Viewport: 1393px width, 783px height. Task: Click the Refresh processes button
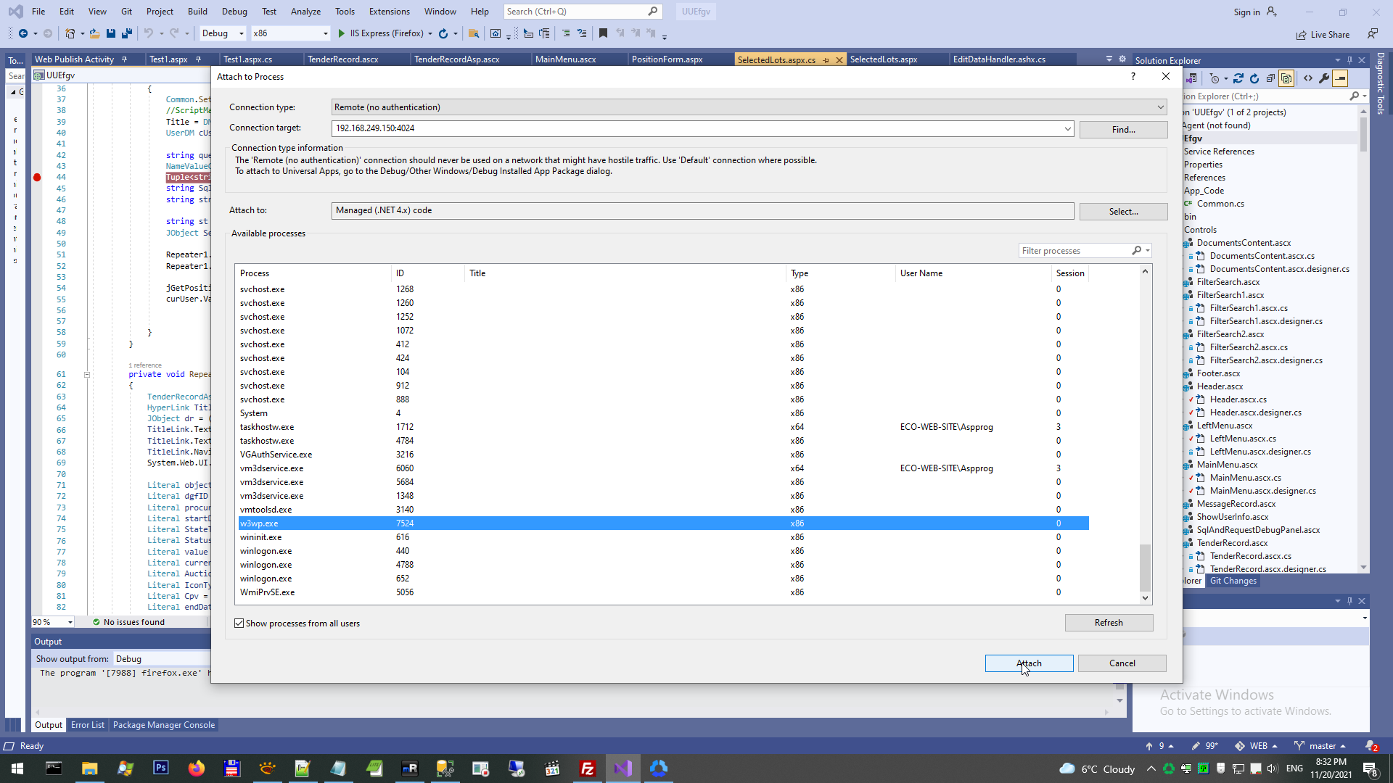point(1108,623)
